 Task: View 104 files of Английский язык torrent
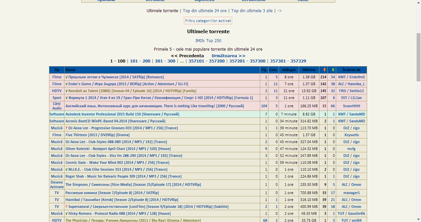pyautogui.click(x=264, y=106)
